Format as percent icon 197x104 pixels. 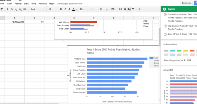12,9
